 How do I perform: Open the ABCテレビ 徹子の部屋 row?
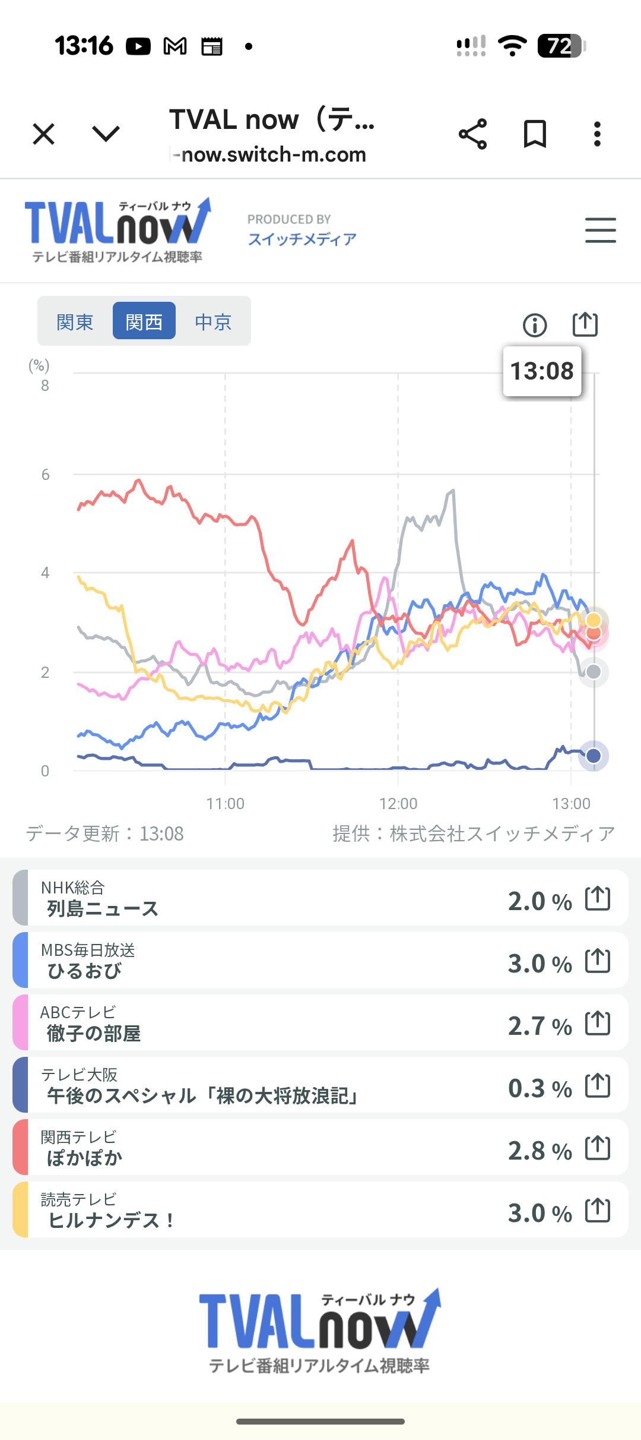click(x=267, y=1023)
